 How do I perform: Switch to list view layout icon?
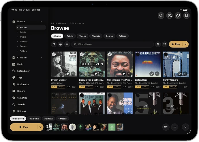tap(165, 44)
